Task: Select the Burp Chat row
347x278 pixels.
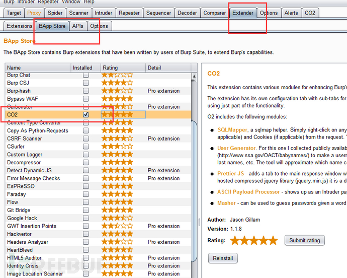Action: click(x=98, y=75)
